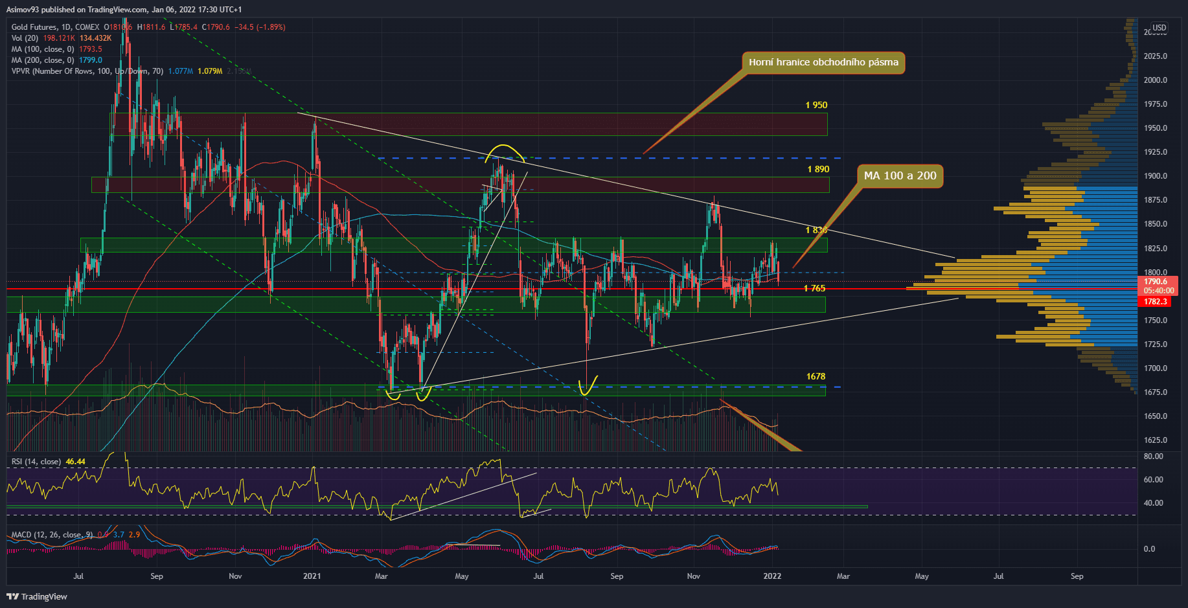This screenshot has width=1188, height=608.
Task: Select the Vol (20) indicator legend
Action: (25, 38)
